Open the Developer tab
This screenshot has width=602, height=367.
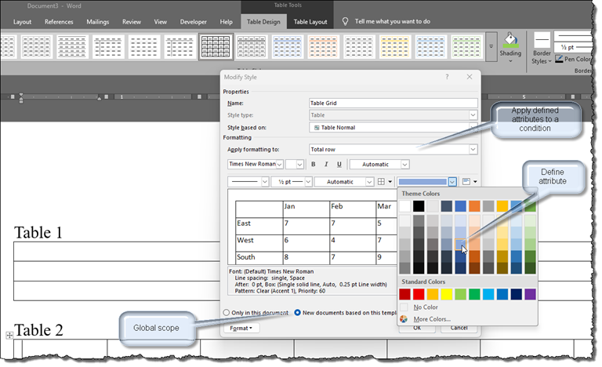[x=194, y=22]
